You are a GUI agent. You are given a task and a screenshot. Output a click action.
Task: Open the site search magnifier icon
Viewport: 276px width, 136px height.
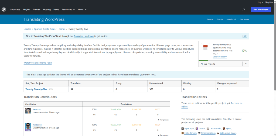pos(244,9)
